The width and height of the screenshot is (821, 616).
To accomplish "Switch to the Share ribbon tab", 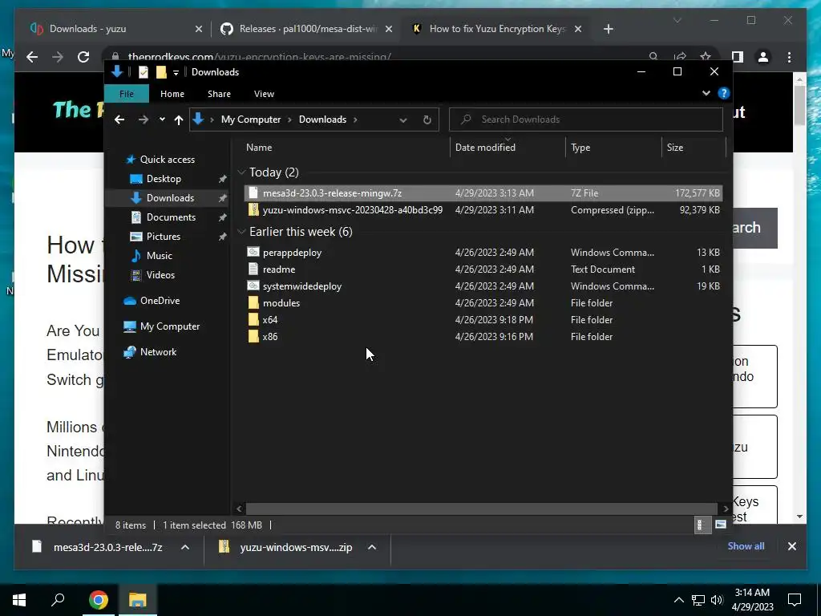I will (x=219, y=94).
